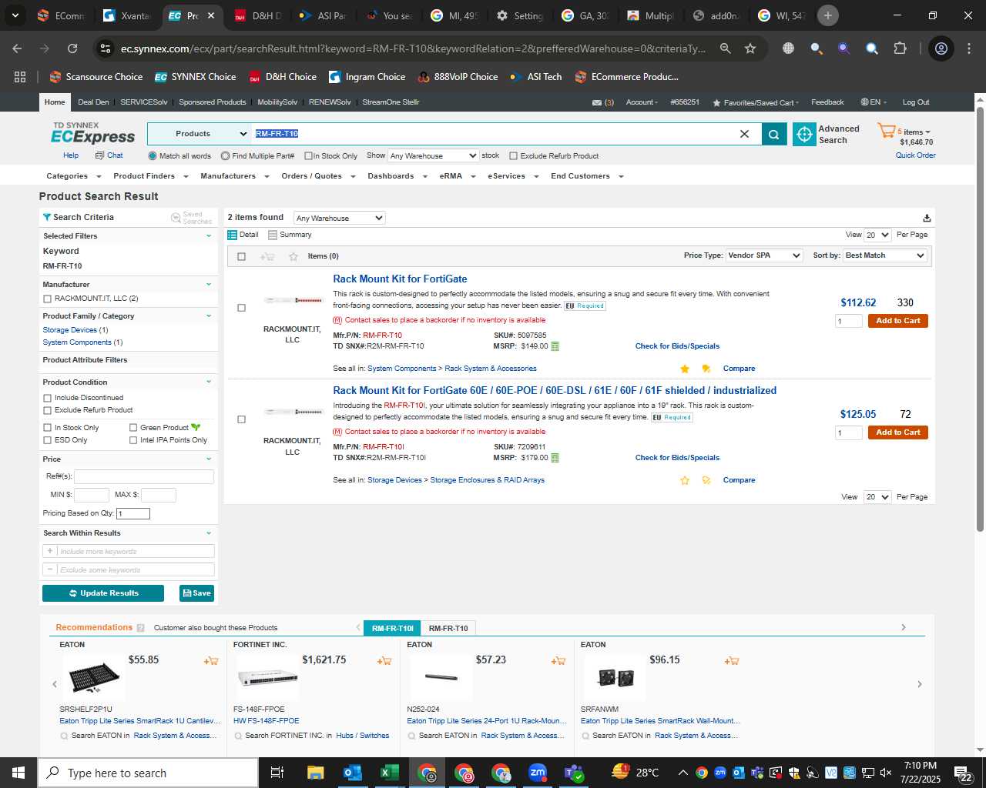
Task: Check ESD Only filter
Action: [x=48, y=440]
